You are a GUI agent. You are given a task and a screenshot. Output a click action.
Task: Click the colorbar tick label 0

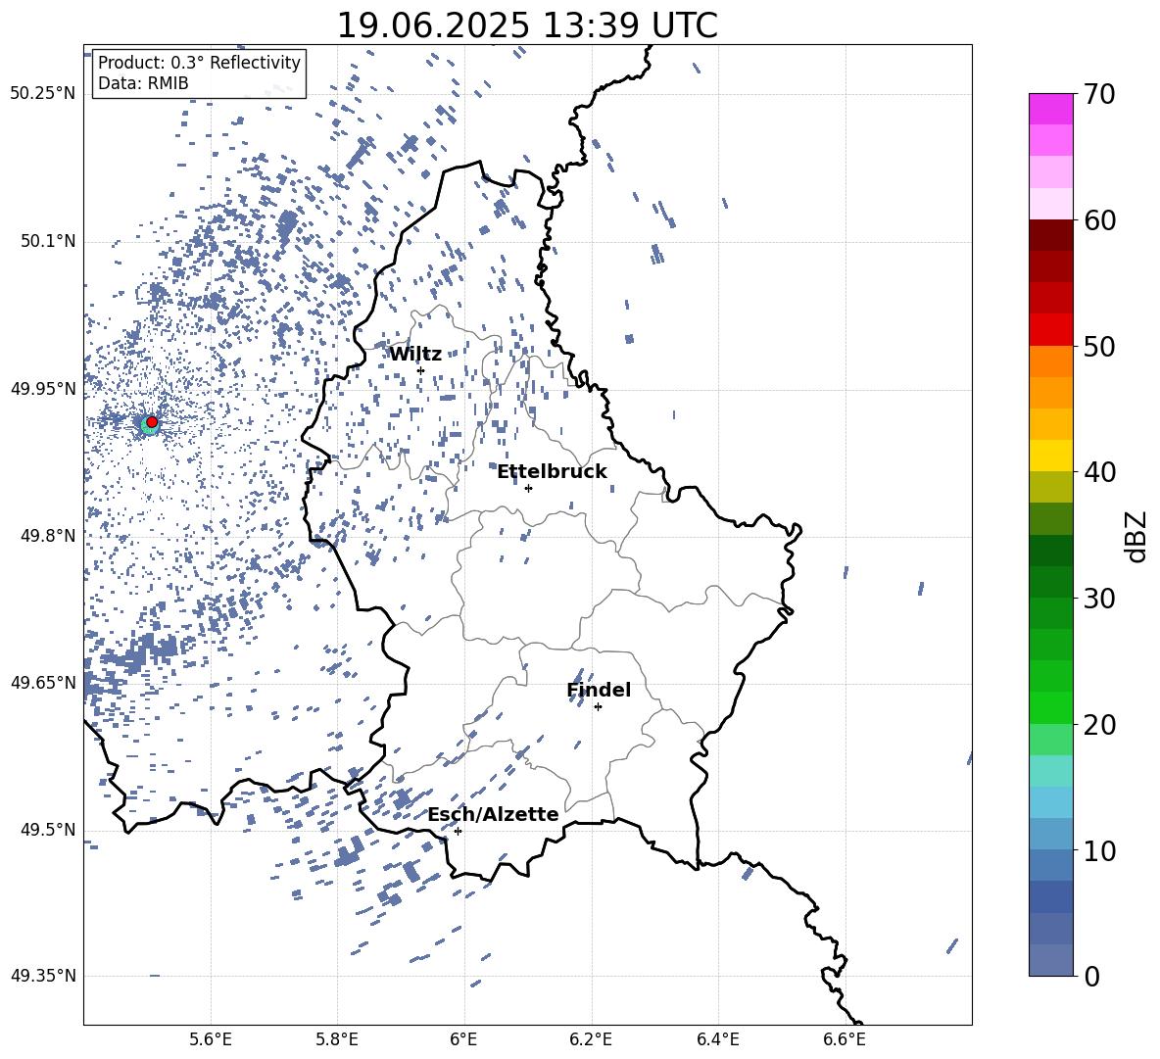point(1091,976)
